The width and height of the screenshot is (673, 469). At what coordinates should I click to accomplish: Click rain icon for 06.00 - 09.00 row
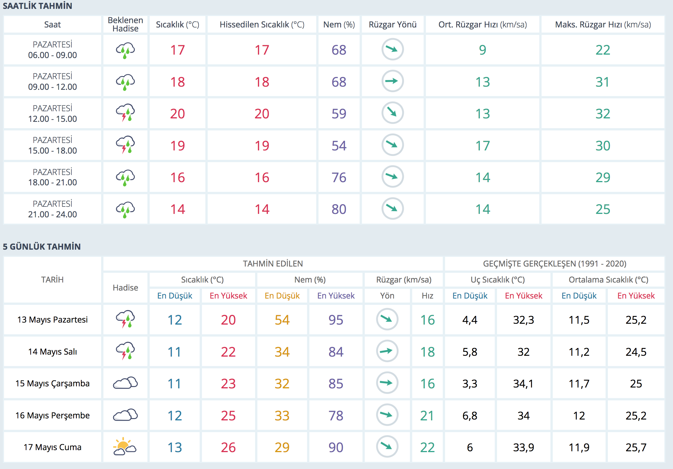[125, 50]
